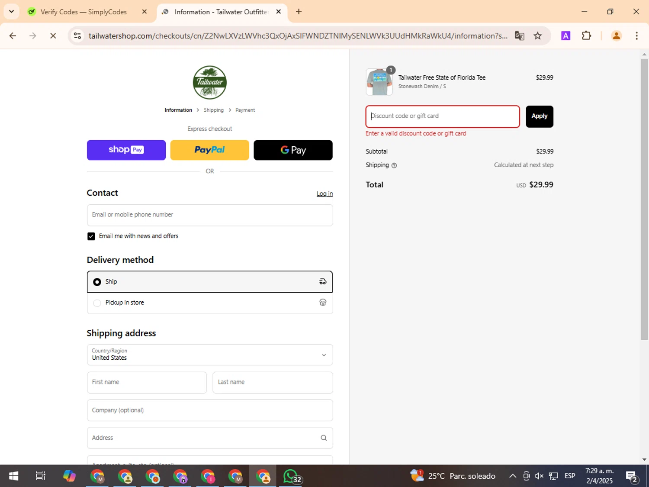This screenshot has height=487, width=649.
Task: Show hidden system tray icons
Action: (x=513, y=476)
